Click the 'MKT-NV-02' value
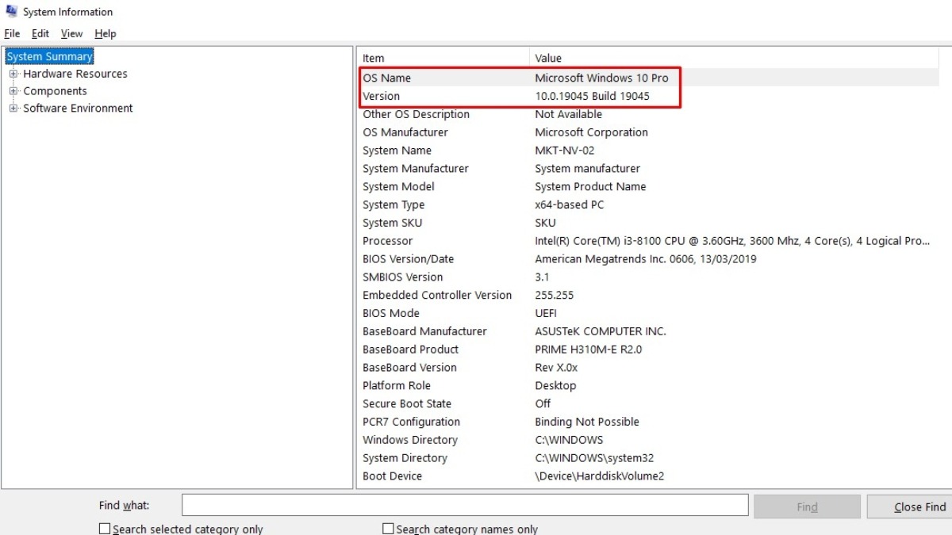The height and width of the screenshot is (535, 952). (x=564, y=151)
